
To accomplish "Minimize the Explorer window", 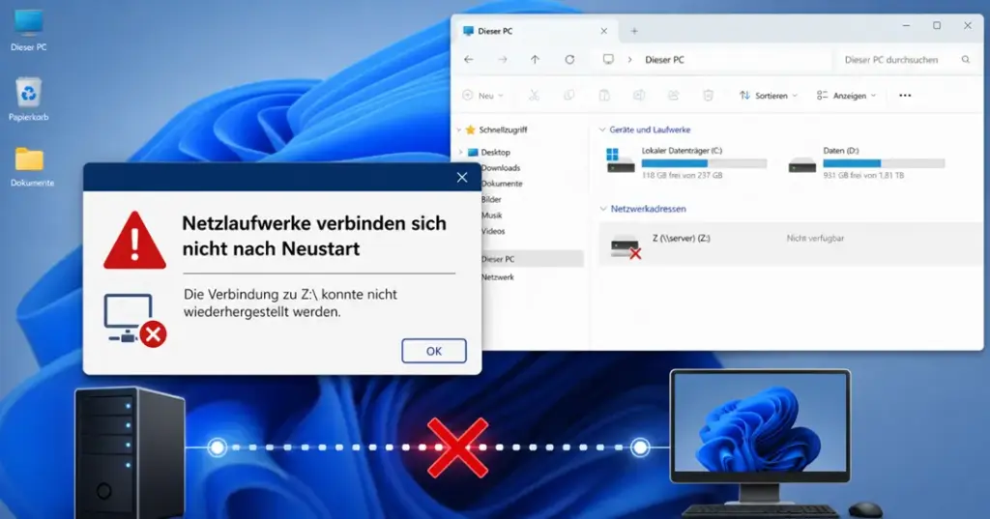I will [x=906, y=26].
